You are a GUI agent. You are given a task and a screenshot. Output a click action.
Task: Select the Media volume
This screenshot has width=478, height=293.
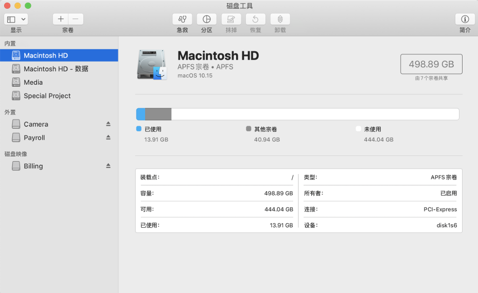59,83
